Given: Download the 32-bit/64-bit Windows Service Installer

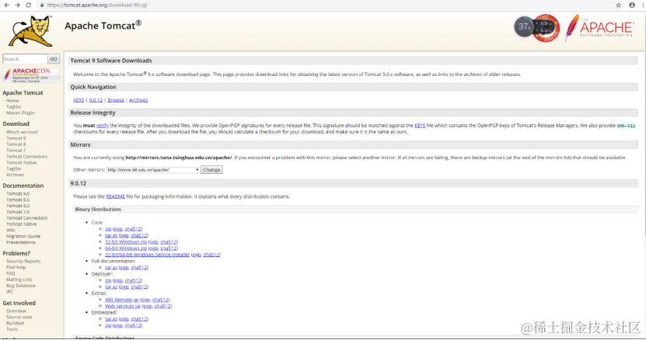Looking at the screenshot, I should click(147, 255).
